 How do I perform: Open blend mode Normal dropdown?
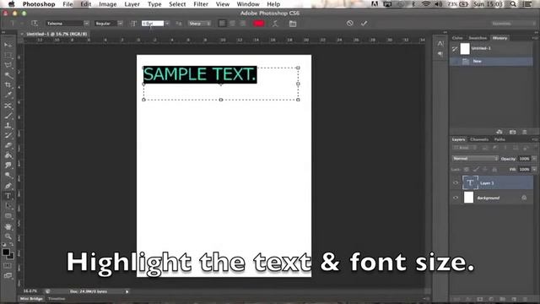pos(475,159)
